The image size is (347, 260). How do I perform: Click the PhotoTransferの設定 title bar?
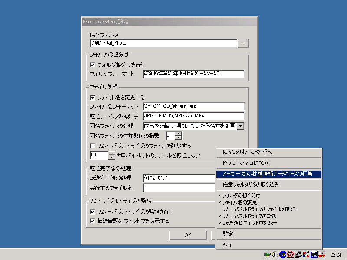pyautogui.click(x=169, y=22)
